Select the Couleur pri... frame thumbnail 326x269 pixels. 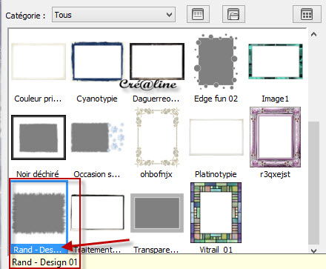(x=39, y=62)
